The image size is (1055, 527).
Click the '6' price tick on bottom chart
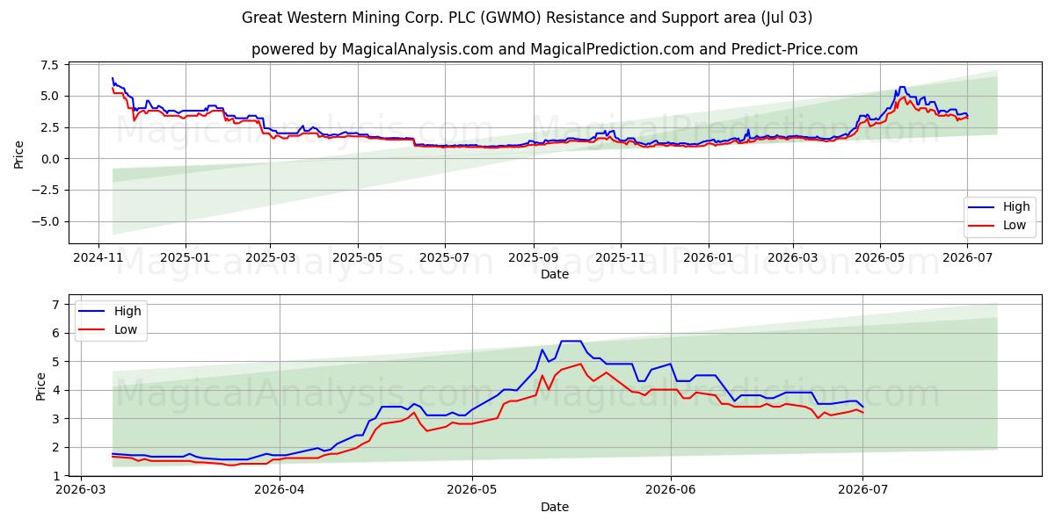(55, 333)
